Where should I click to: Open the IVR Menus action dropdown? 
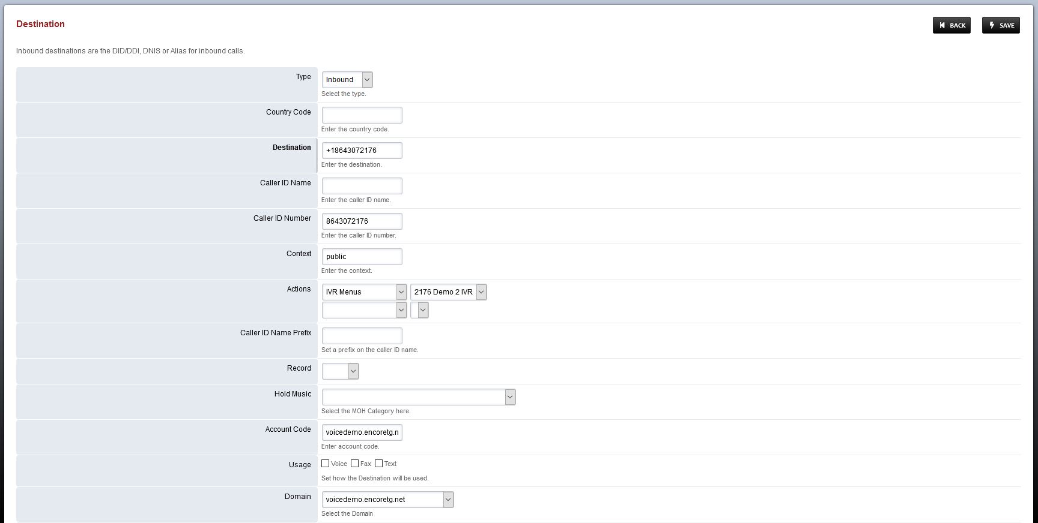pyautogui.click(x=364, y=292)
